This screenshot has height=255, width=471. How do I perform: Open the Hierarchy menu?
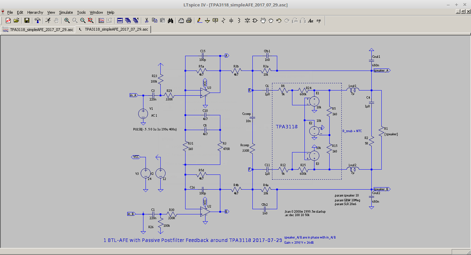click(35, 12)
